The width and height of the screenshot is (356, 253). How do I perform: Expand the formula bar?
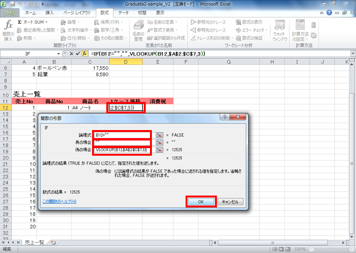(353, 54)
